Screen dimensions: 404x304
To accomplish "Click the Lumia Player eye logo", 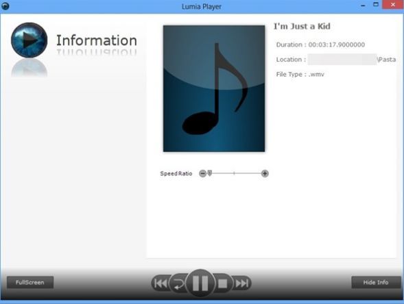I will click(29, 40).
